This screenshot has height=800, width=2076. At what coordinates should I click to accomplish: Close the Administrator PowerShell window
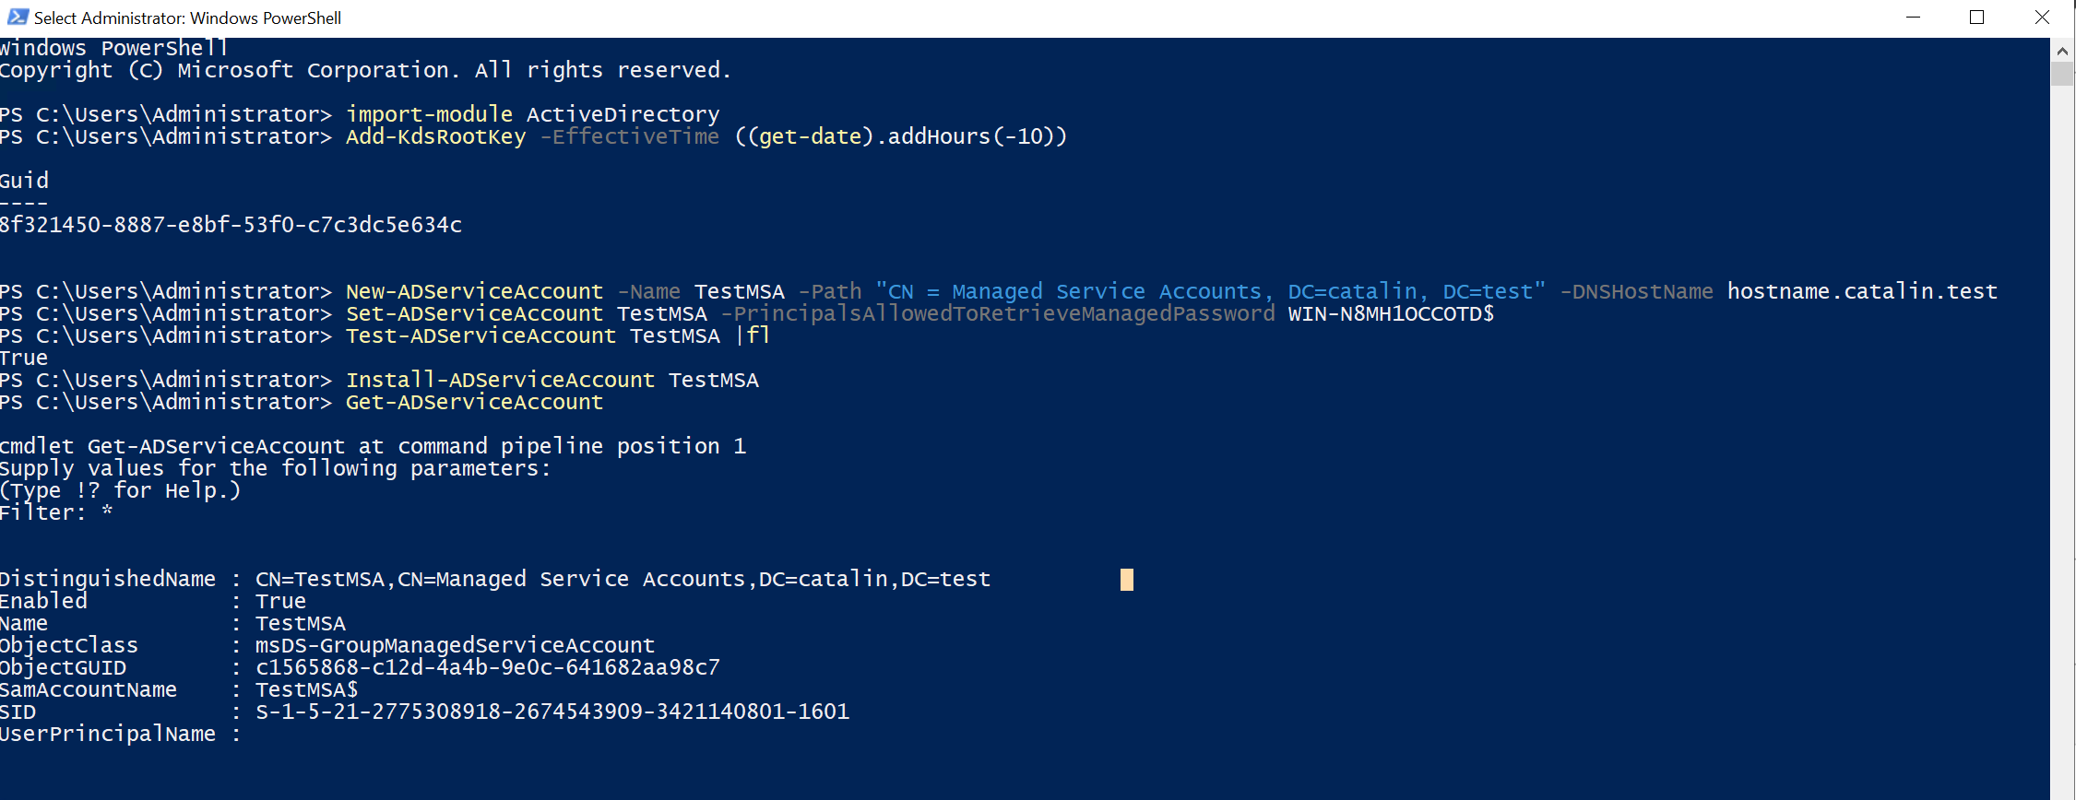click(2042, 18)
